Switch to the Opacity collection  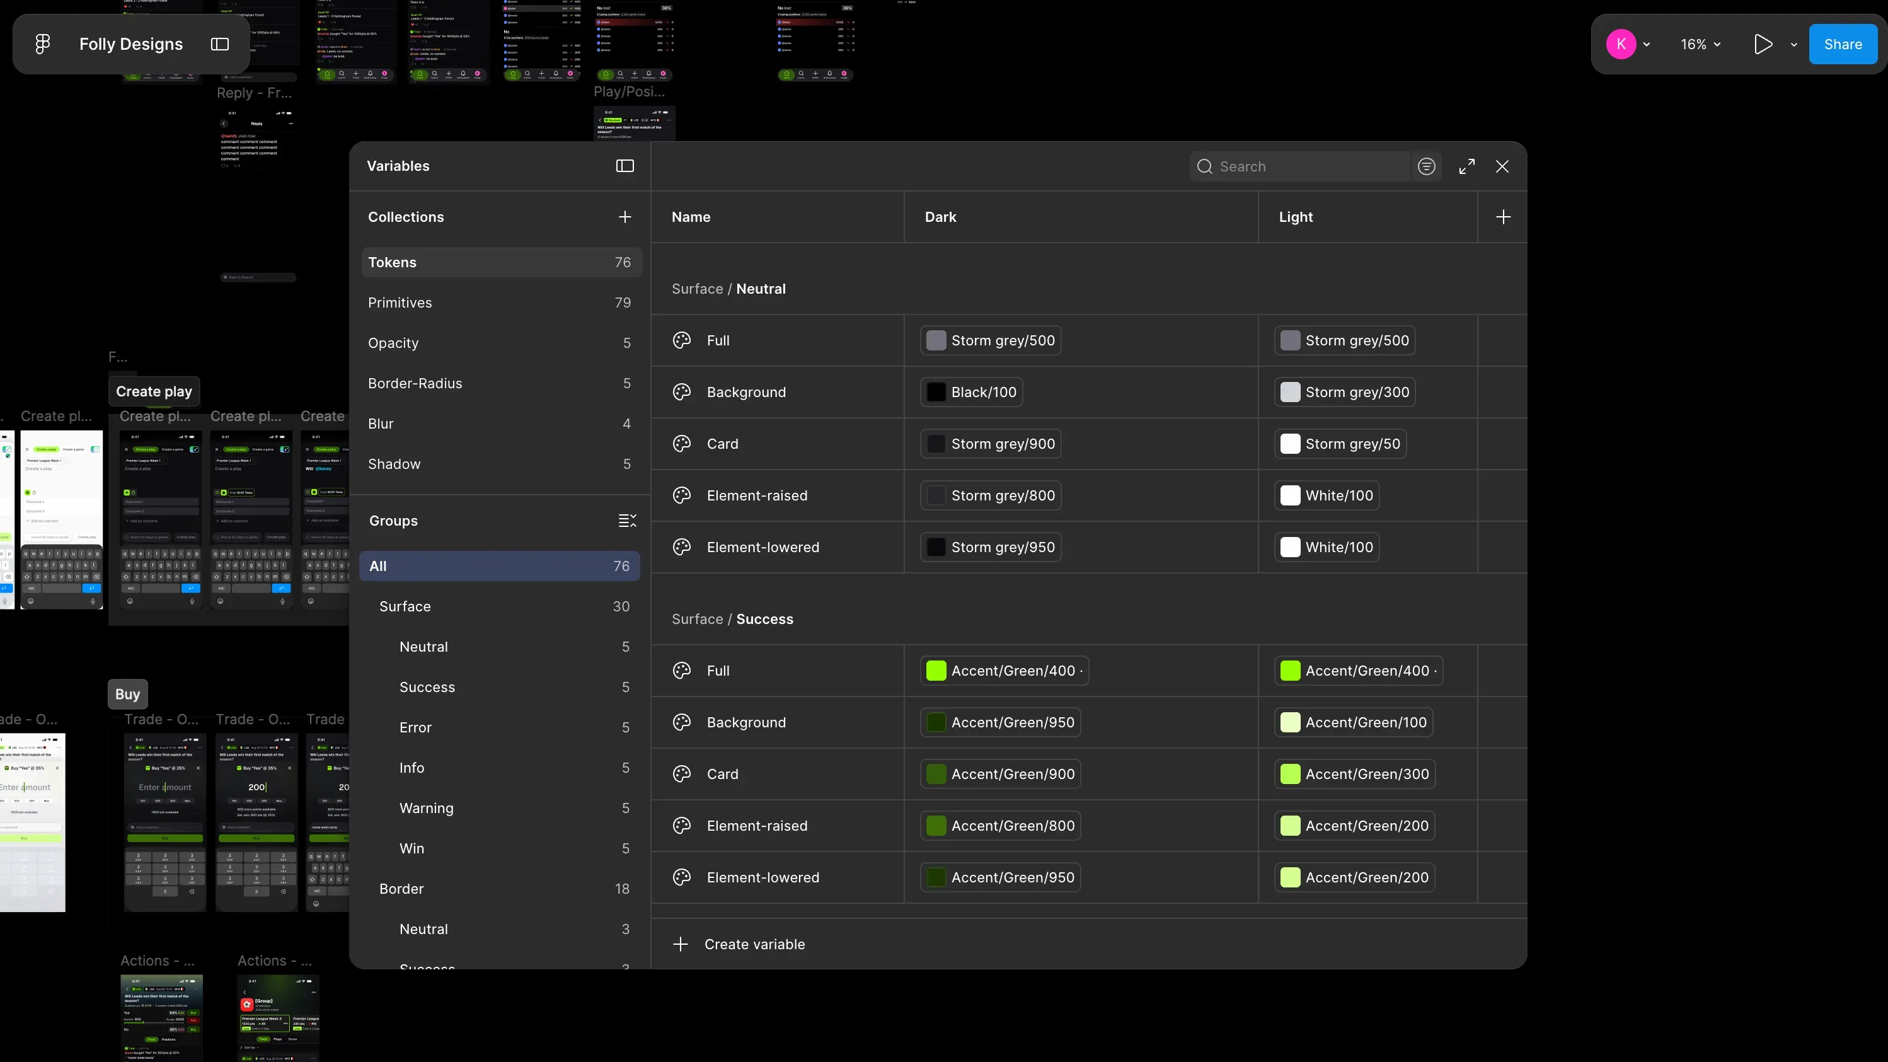click(x=502, y=343)
